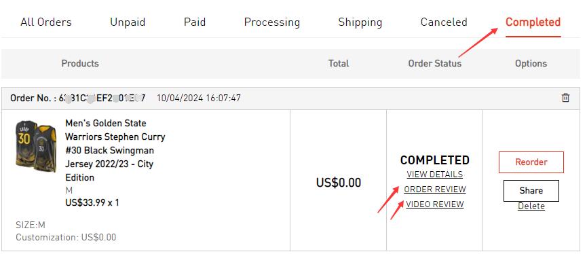Image resolution: width=587 pixels, height=254 pixels.
Task: Go to the Processing tab
Action: pos(272,22)
